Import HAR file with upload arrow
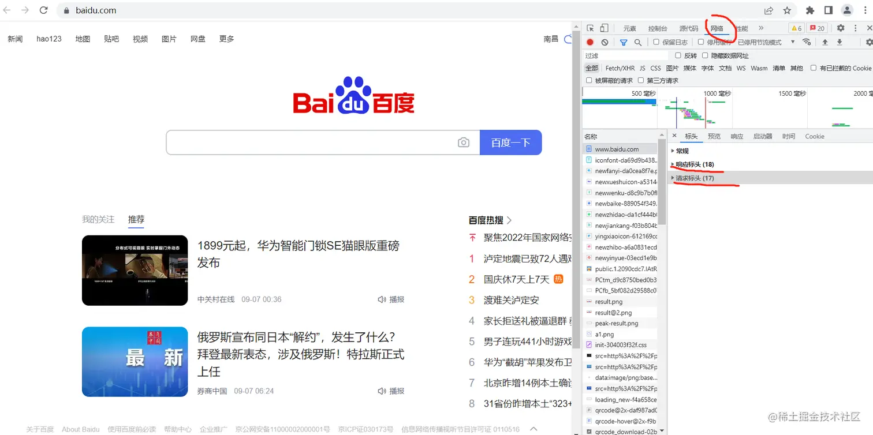 point(825,42)
